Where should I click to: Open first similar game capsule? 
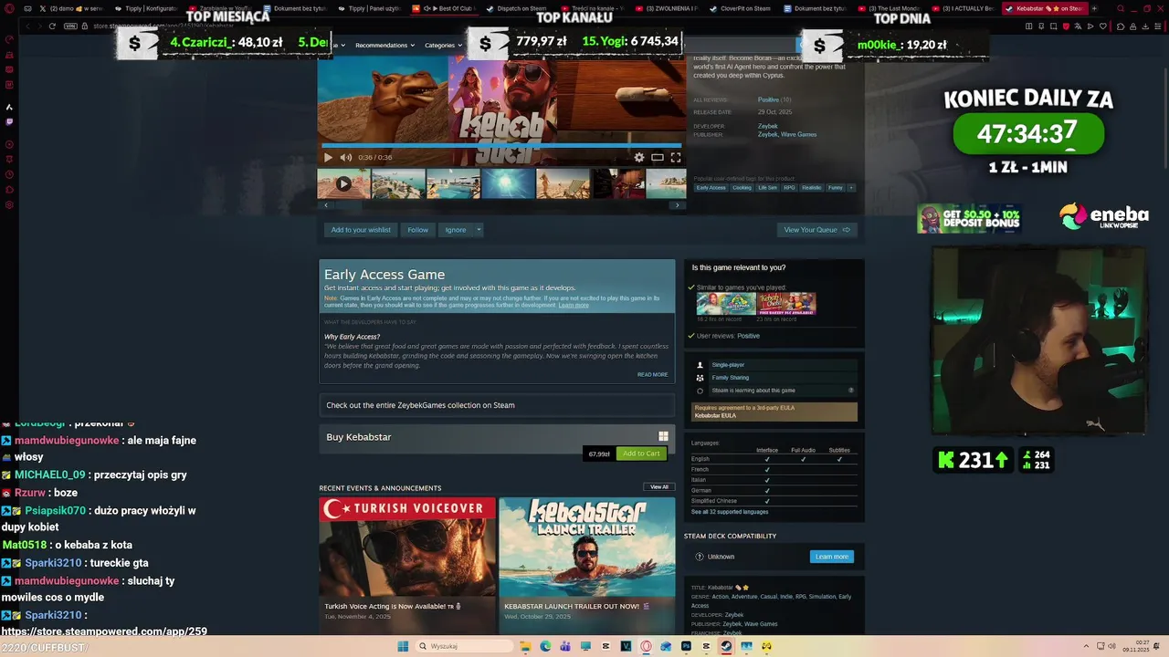tap(726, 303)
